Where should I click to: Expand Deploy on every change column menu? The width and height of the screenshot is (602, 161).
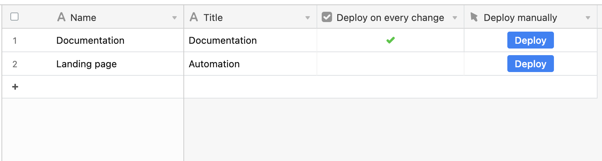click(x=455, y=18)
